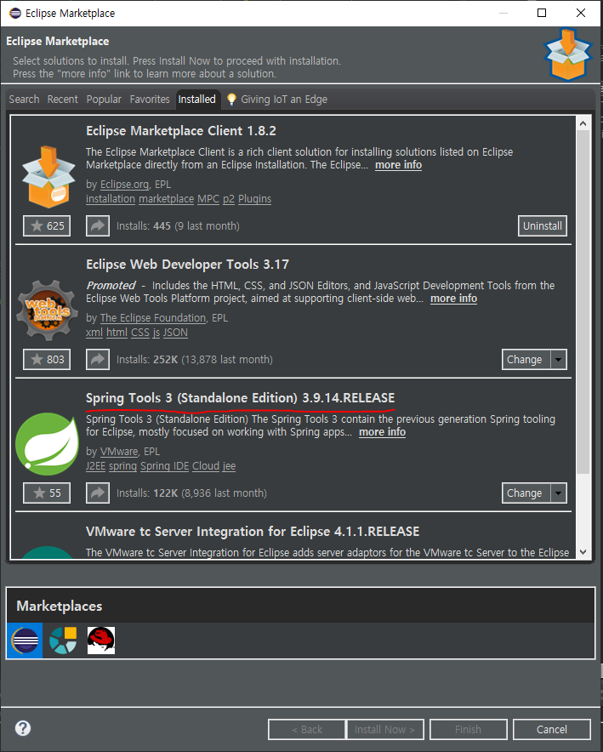The height and width of the screenshot is (752, 603).
Task: Click the html tag
Action: (x=117, y=333)
